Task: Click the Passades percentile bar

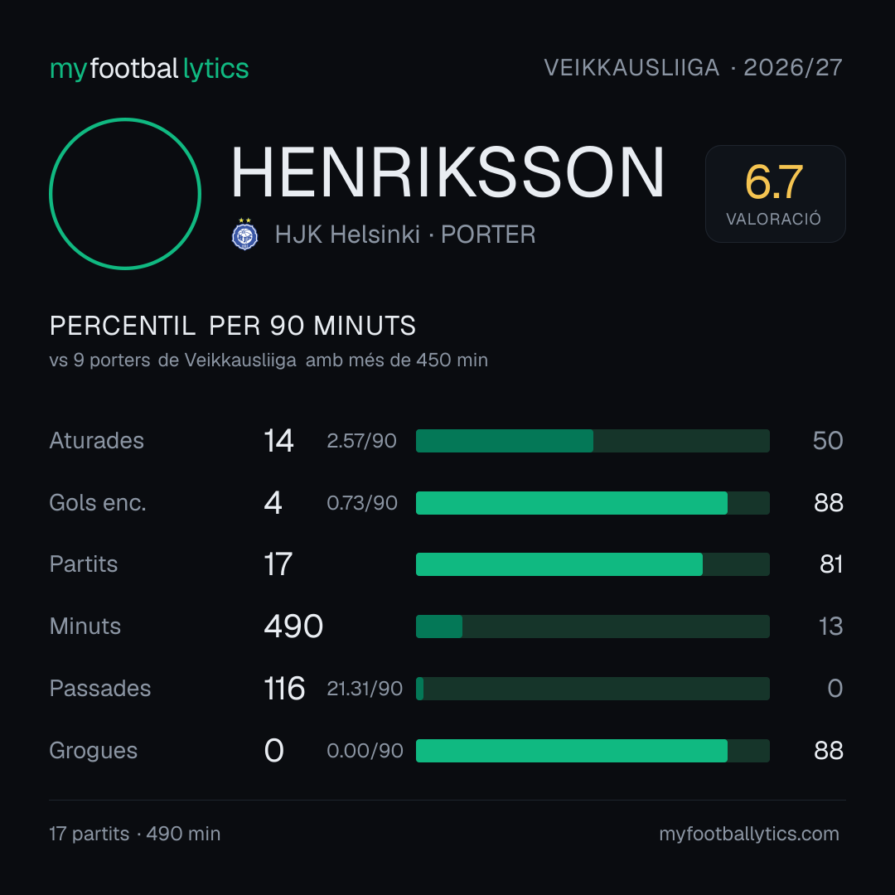Action: tap(593, 689)
